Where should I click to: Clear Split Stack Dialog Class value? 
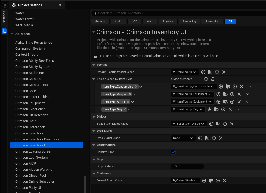[232, 124]
